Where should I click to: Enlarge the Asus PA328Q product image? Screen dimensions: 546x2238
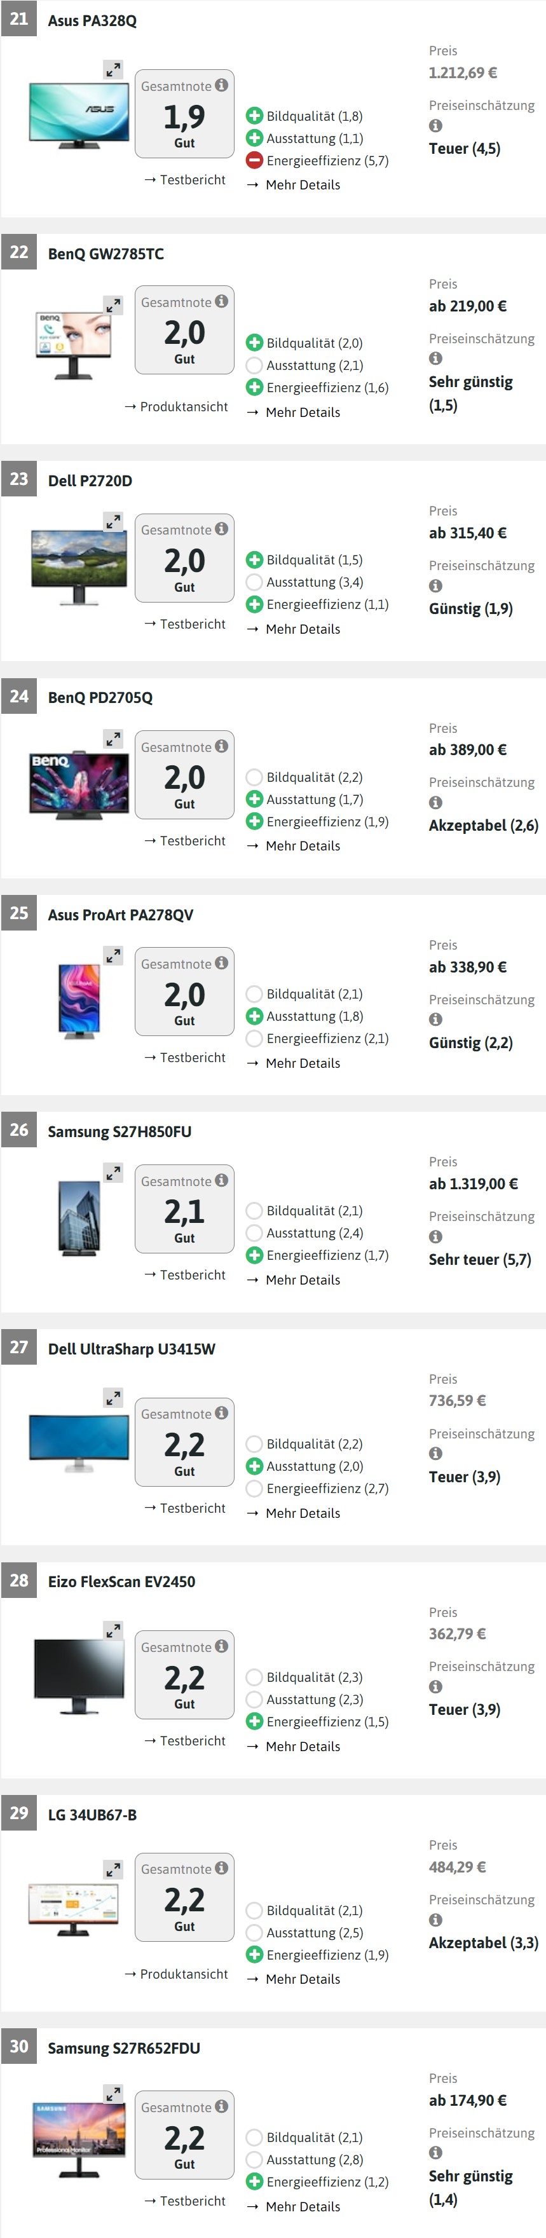pos(113,69)
